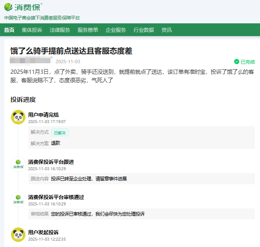This screenshot has height=247, width=260.
Task: Click the 用户申请完结 timeline entry title
Action: tap(43, 115)
